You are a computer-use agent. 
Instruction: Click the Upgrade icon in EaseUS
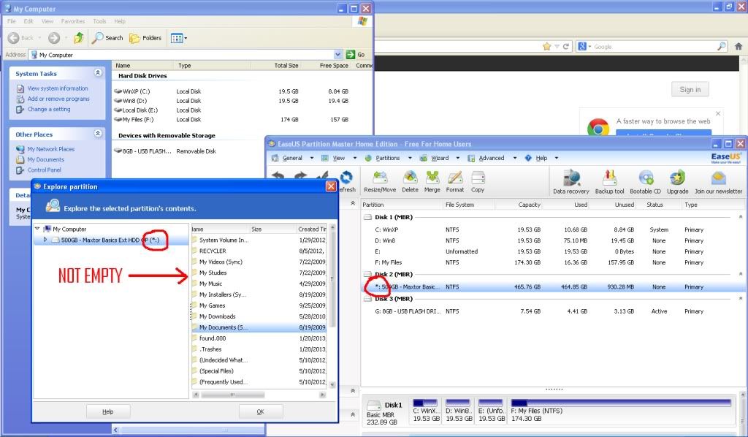(x=677, y=182)
